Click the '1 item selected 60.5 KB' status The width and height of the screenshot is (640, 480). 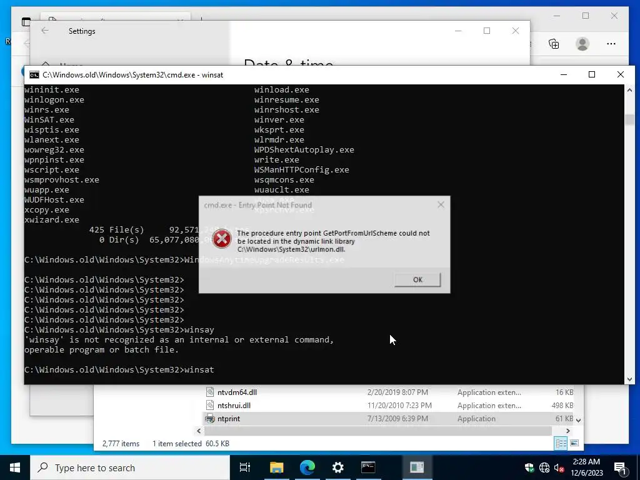click(x=191, y=444)
